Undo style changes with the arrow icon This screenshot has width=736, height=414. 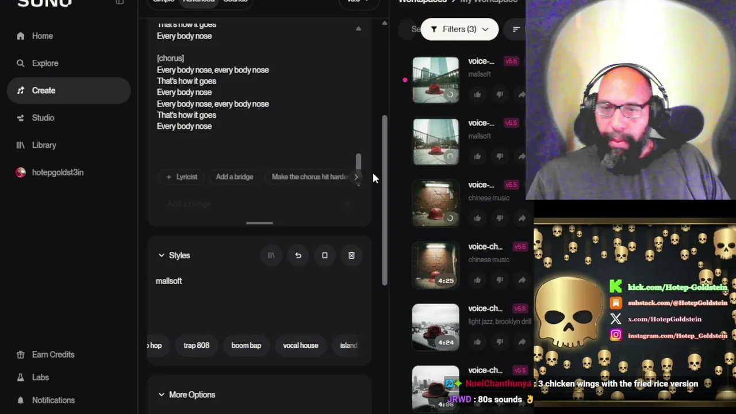point(298,255)
